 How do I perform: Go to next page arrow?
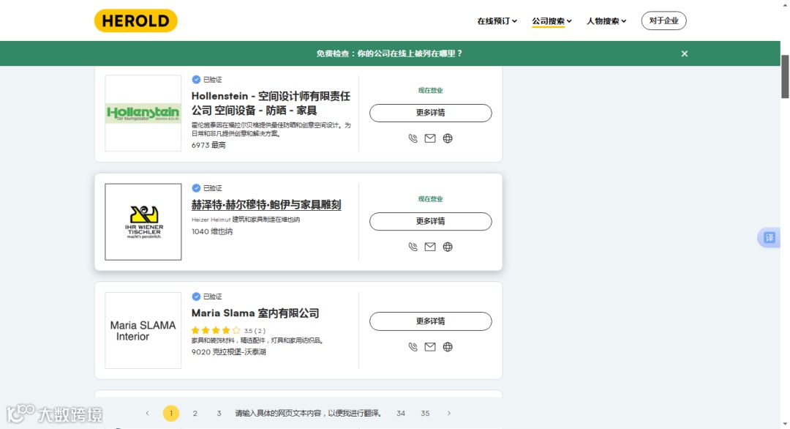click(x=449, y=414)
